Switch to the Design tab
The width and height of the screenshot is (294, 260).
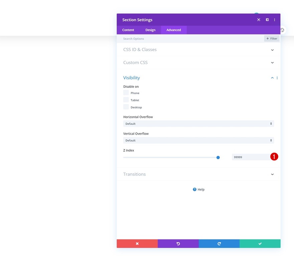pyautogui.click(x=150, y=30)
